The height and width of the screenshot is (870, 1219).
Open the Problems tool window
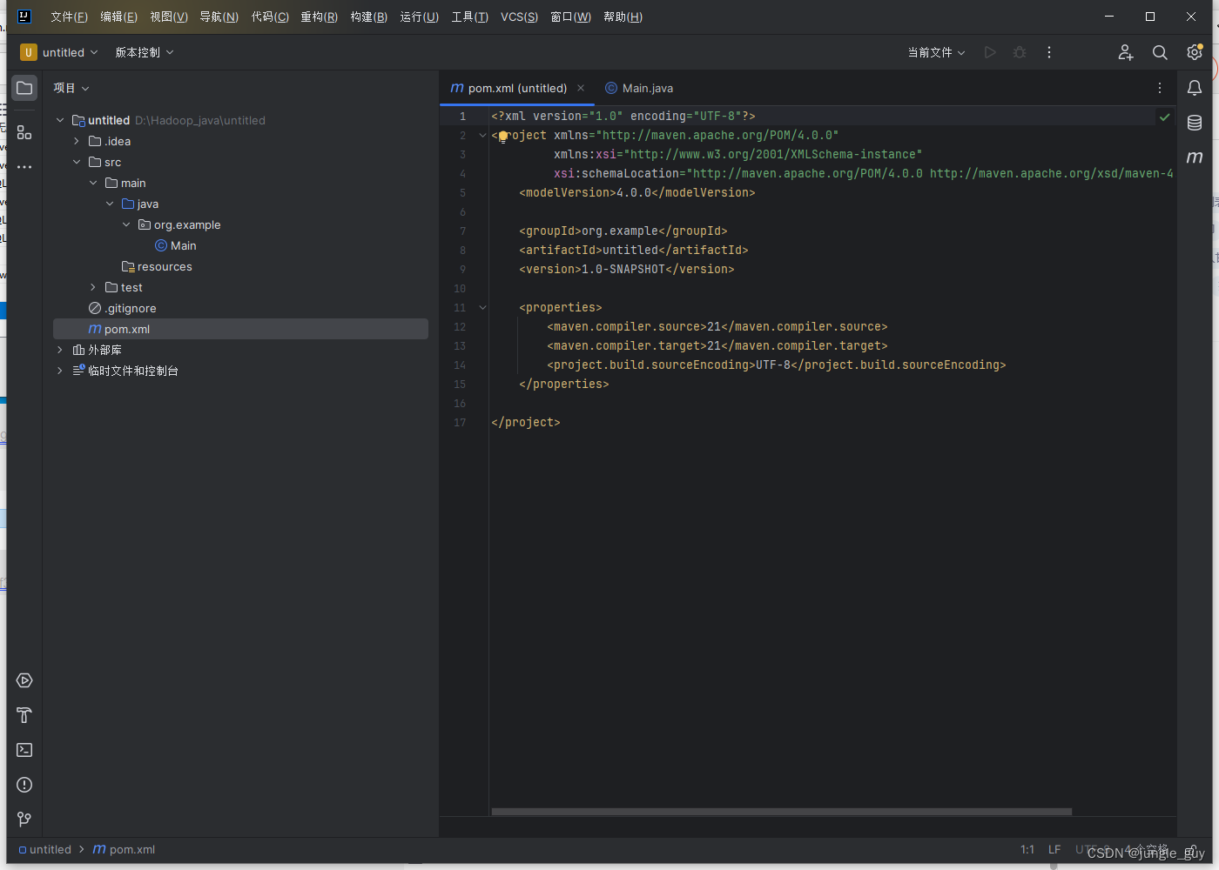click(x=24, y=785)
